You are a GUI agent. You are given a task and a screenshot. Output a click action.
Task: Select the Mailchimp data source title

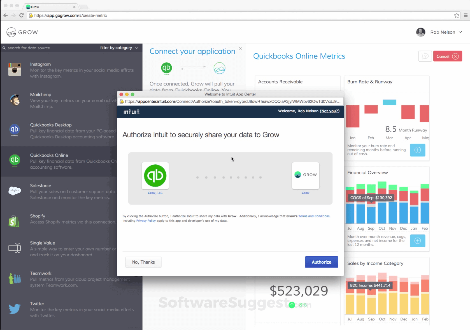pyautogui.click(x=41, y=95)
